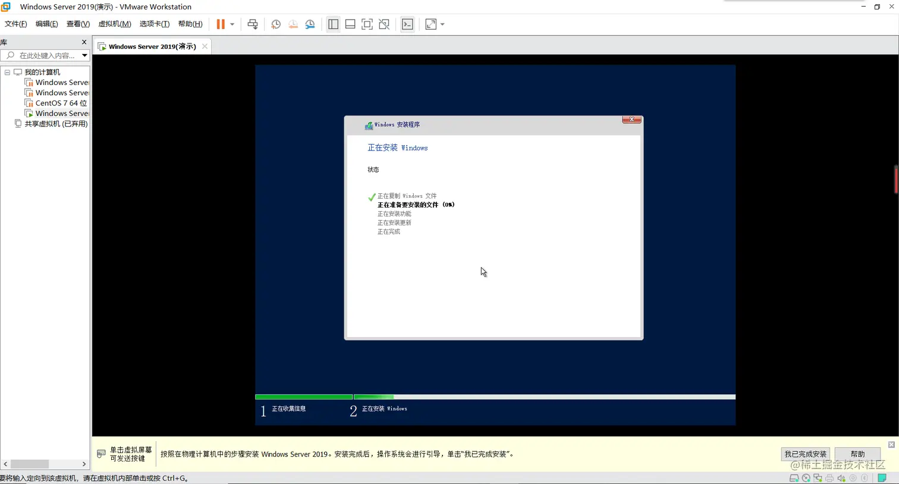Image resolution: width=899 pixels, height=484 pixels.
Task: Open the power options arrow beside Pause
Action: point(232,24)
